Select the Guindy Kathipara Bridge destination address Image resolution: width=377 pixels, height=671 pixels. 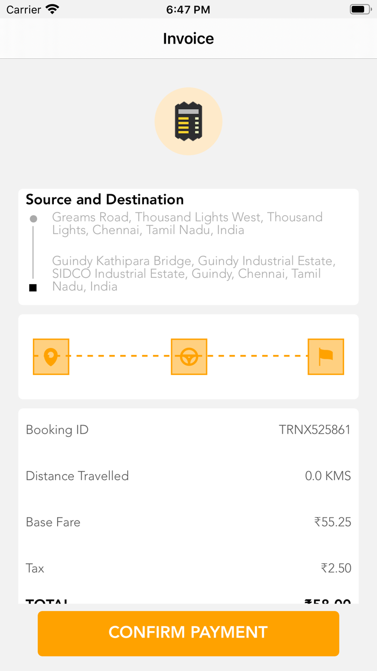click(x=193, y=274)
